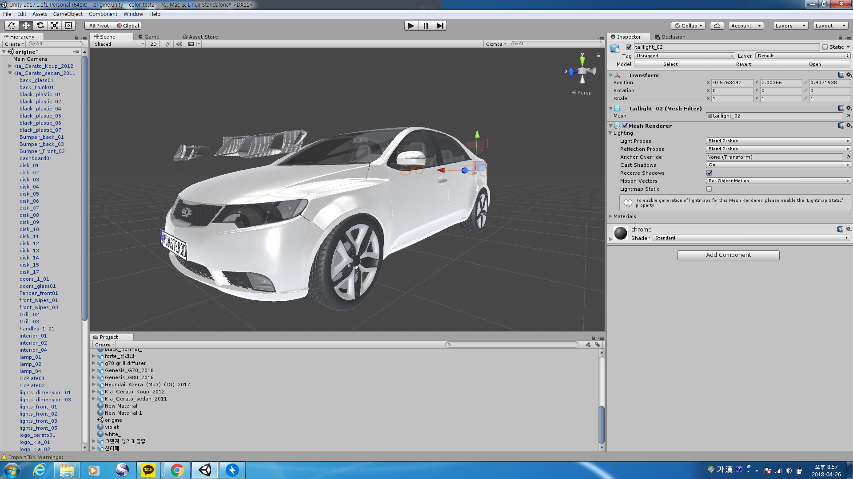Viewport: 853px width, 479px height.
Task: Toggle Persp/Iso projection label
Action: click(x=582, y=93)
